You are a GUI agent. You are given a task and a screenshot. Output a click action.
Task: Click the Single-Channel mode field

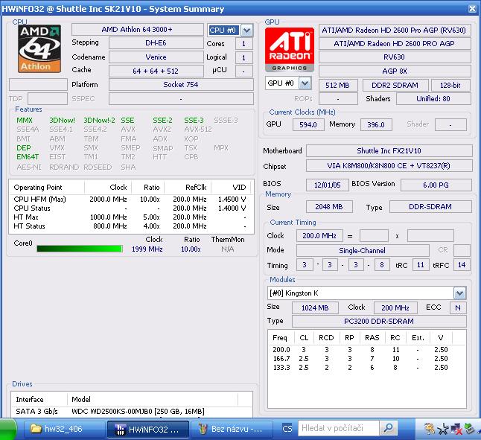(x=363, y=250)
